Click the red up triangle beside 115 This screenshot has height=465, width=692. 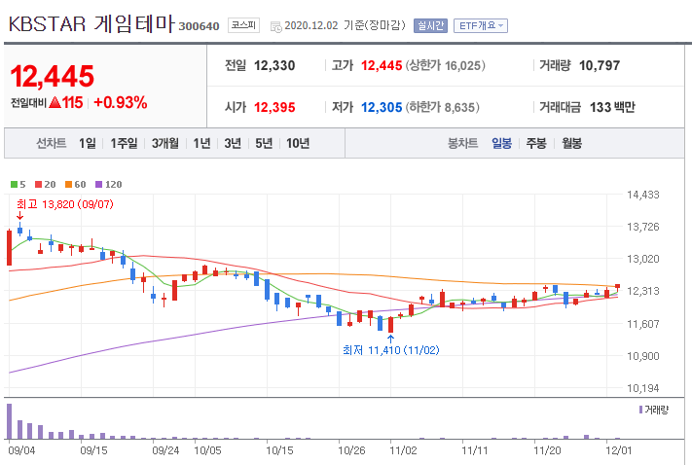(x=55, y=102)
